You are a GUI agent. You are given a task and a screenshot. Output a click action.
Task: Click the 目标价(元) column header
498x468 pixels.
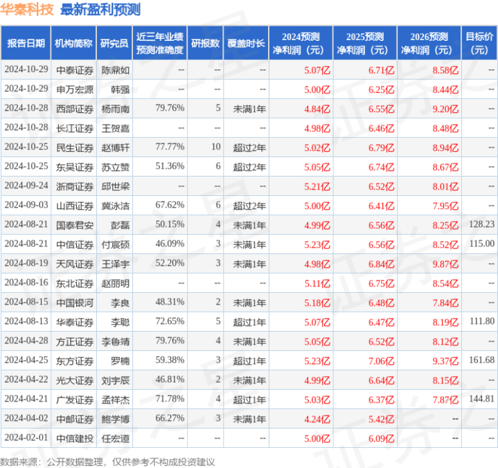pyautogui.click(x=479, y=43)
